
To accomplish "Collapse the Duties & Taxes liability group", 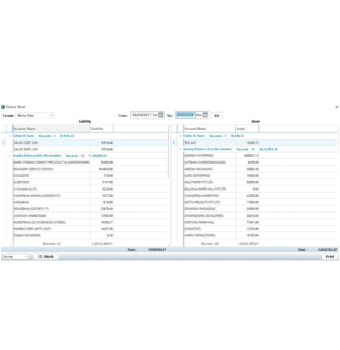I will tap(10, 136).
